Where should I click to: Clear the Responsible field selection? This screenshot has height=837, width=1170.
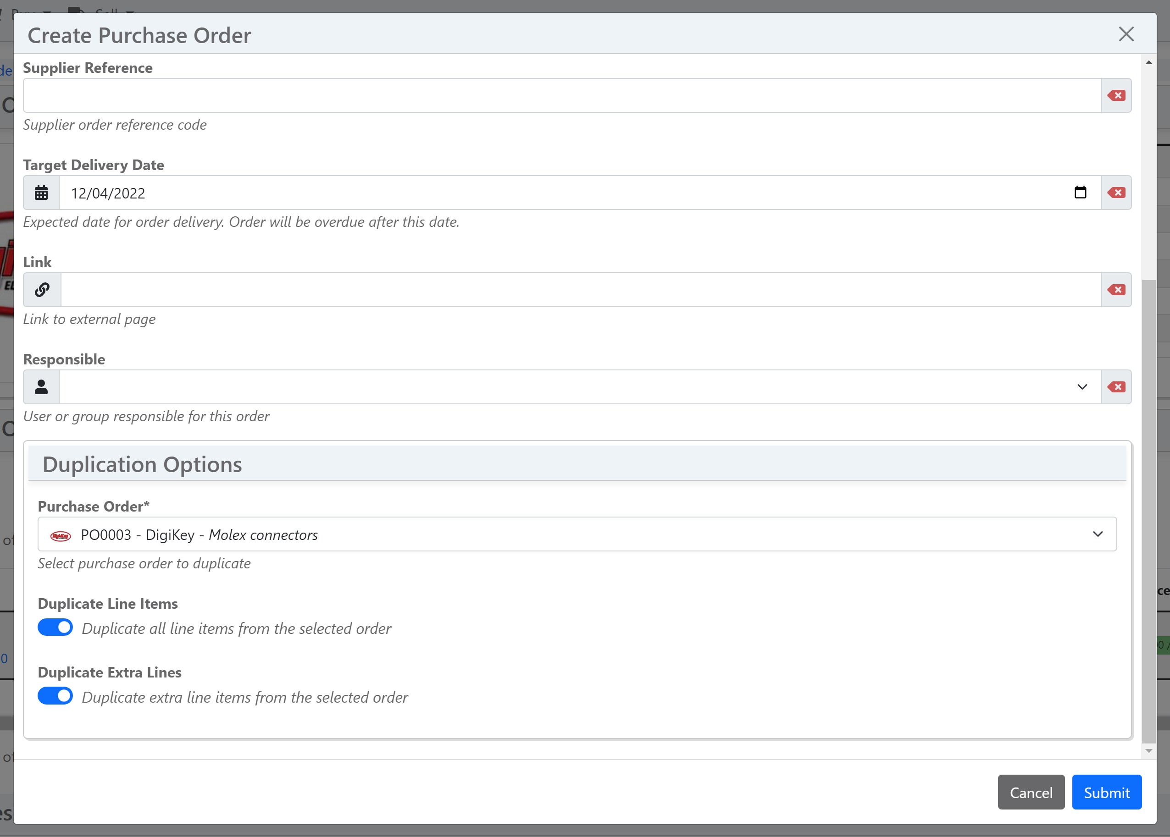coord(1116,387)
